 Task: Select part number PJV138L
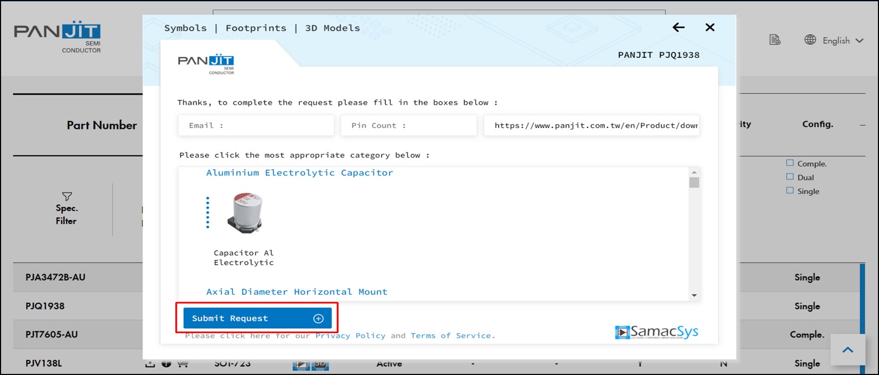[x=44, y=363]
